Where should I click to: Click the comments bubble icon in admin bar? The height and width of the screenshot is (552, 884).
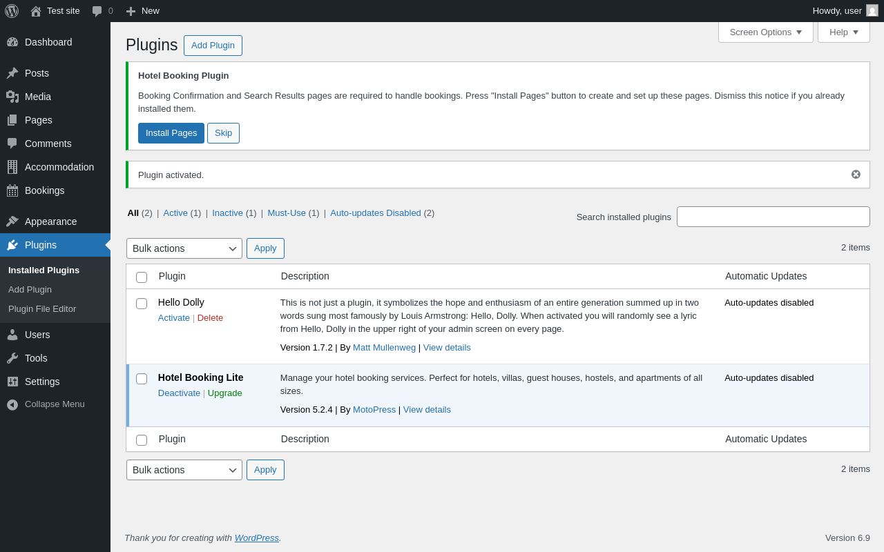[97, 11]
